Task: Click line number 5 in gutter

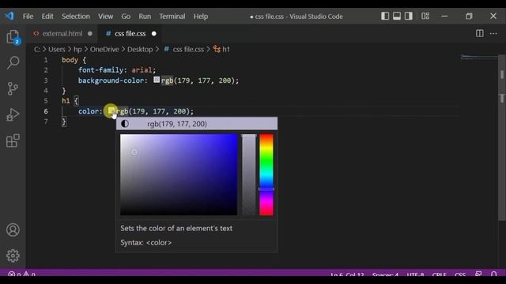Action: pos(46,101)
